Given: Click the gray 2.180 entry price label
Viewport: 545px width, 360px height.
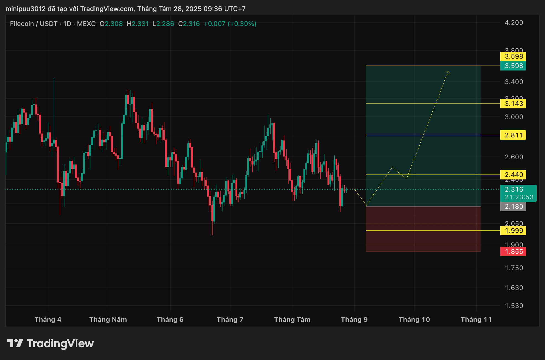Looking at the screenshot, I should (x=513, y=207).
